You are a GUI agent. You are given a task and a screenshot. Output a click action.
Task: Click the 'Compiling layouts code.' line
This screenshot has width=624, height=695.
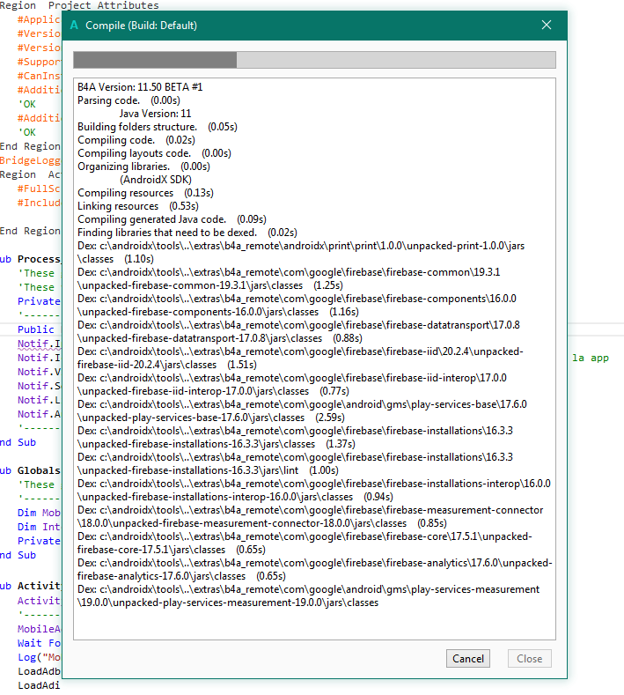154,153
